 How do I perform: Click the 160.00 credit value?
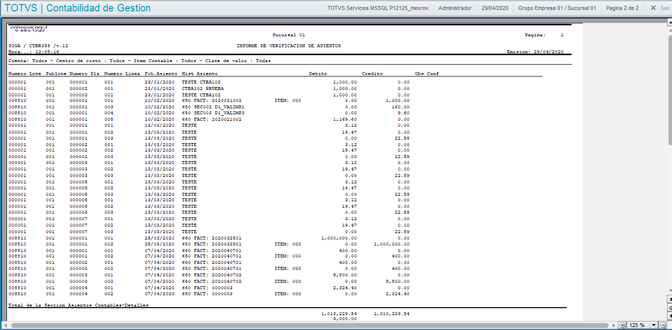[400, 107]
